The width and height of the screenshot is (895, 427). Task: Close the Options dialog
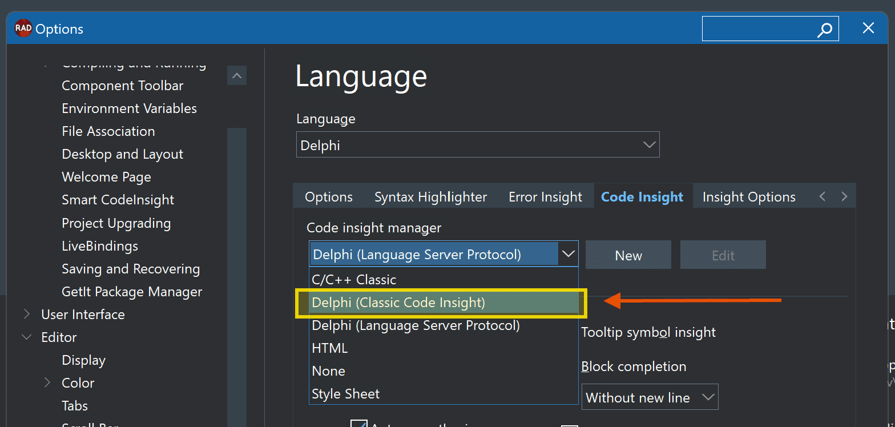868,28
